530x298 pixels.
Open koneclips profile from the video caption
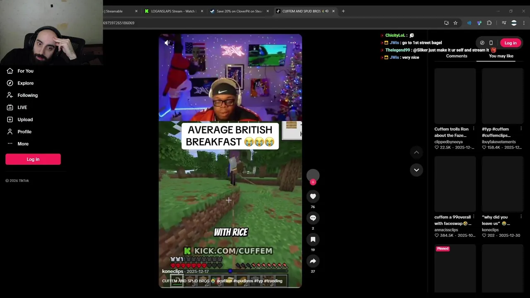click(x=173, y=271)
